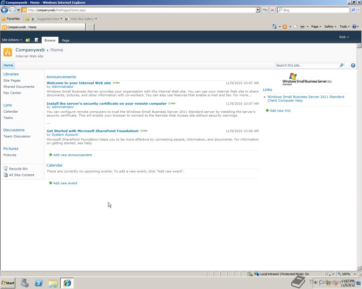Expand the address bar history dropdown
Image resolution: width=362 pixels, height=289 pixels.
point(258,10)
